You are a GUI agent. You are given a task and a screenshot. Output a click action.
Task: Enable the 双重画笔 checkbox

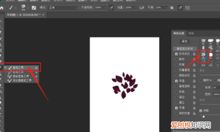click(176, 70)
